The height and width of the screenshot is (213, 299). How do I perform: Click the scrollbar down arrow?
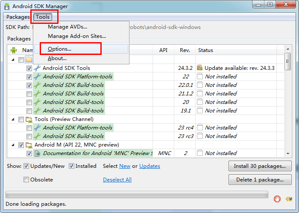(x=288, y=154)
